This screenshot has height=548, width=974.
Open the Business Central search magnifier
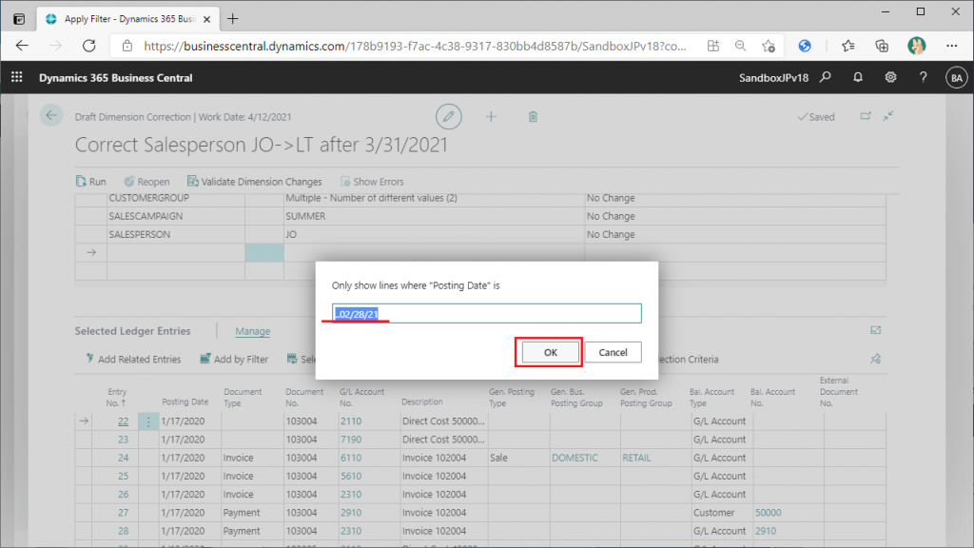(826, 78)
